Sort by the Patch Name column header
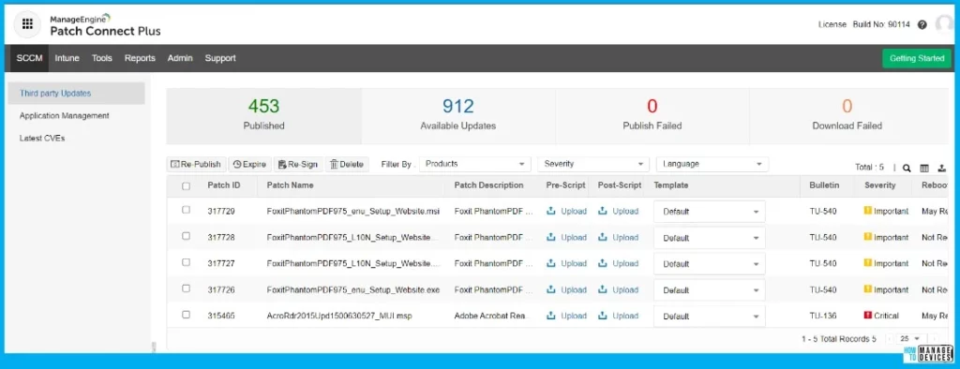 click(x=291, y=185)
